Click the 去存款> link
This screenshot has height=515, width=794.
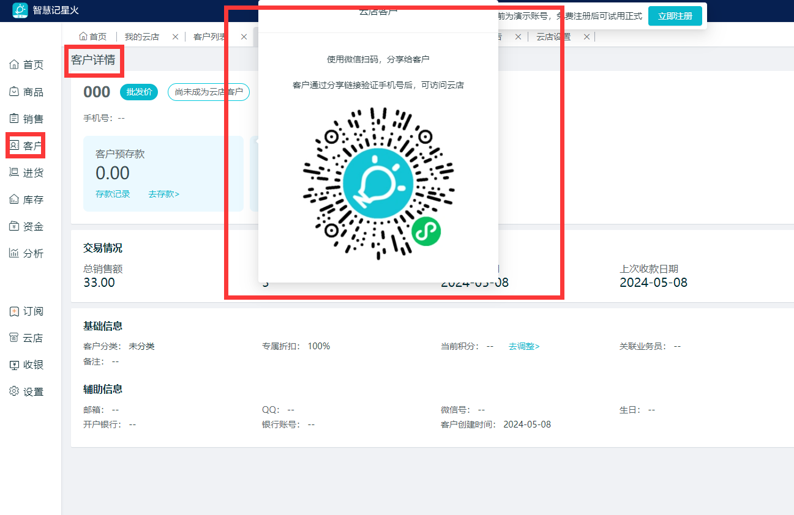click(163, 194)
